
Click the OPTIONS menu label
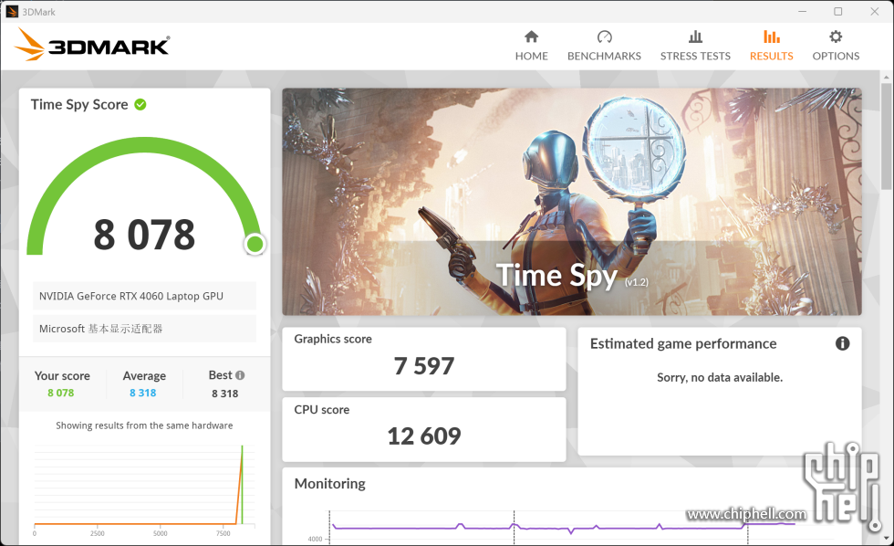[836, 56]
